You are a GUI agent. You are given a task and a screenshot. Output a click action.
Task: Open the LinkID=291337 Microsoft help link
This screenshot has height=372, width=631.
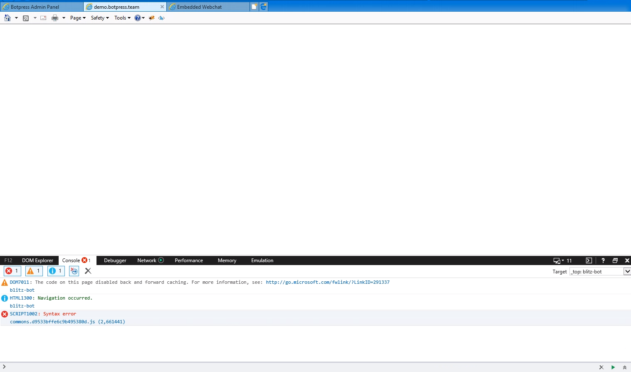tap(327, 282)
